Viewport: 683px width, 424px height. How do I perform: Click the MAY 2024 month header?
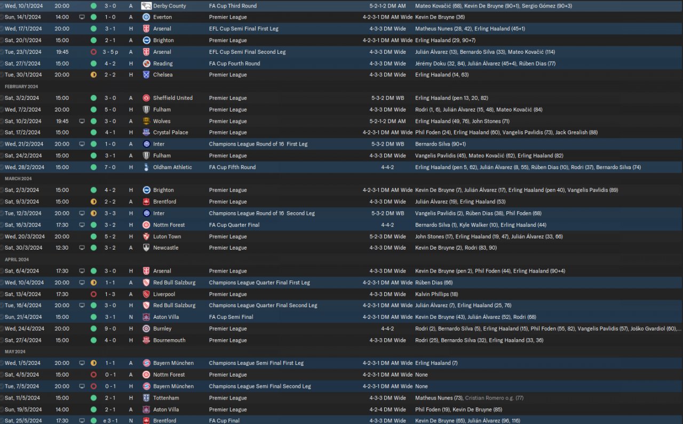coord(15,352)
